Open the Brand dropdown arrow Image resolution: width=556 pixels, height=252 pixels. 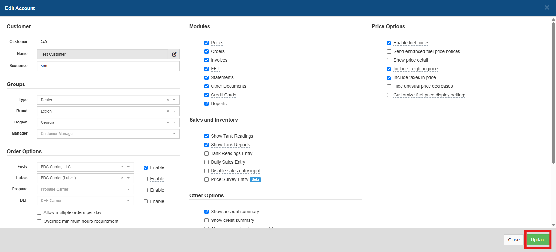[174, 111]
